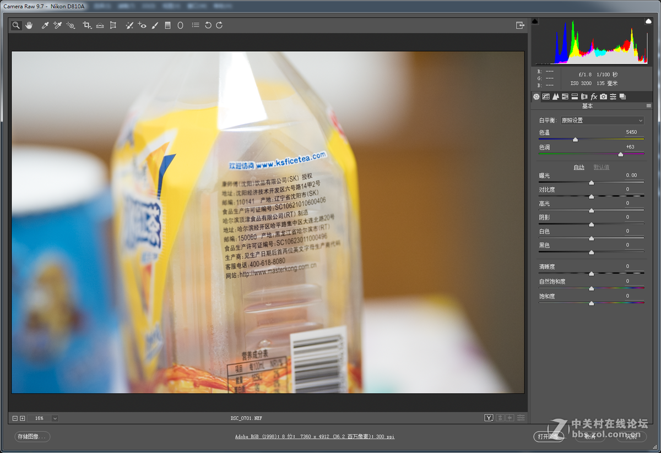Click the 默认值 default link
The height and width of the screenshot is (453, 661).
click(x=601, y=167)
